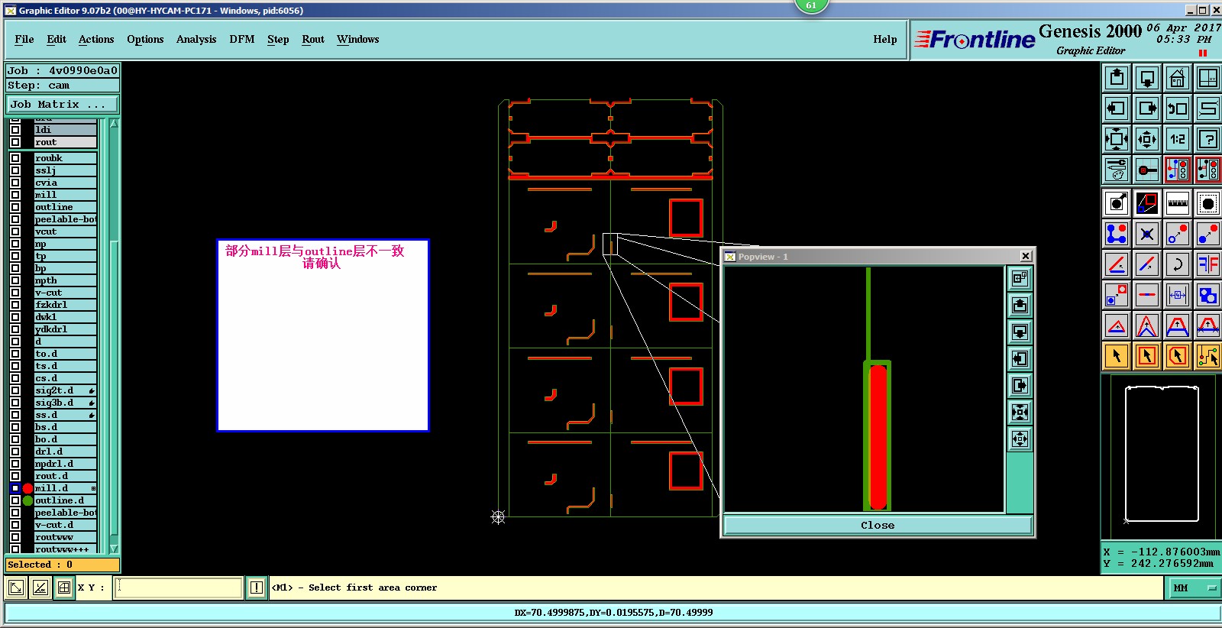Click the zoom in arrows icon

[x=1117, y=139]
